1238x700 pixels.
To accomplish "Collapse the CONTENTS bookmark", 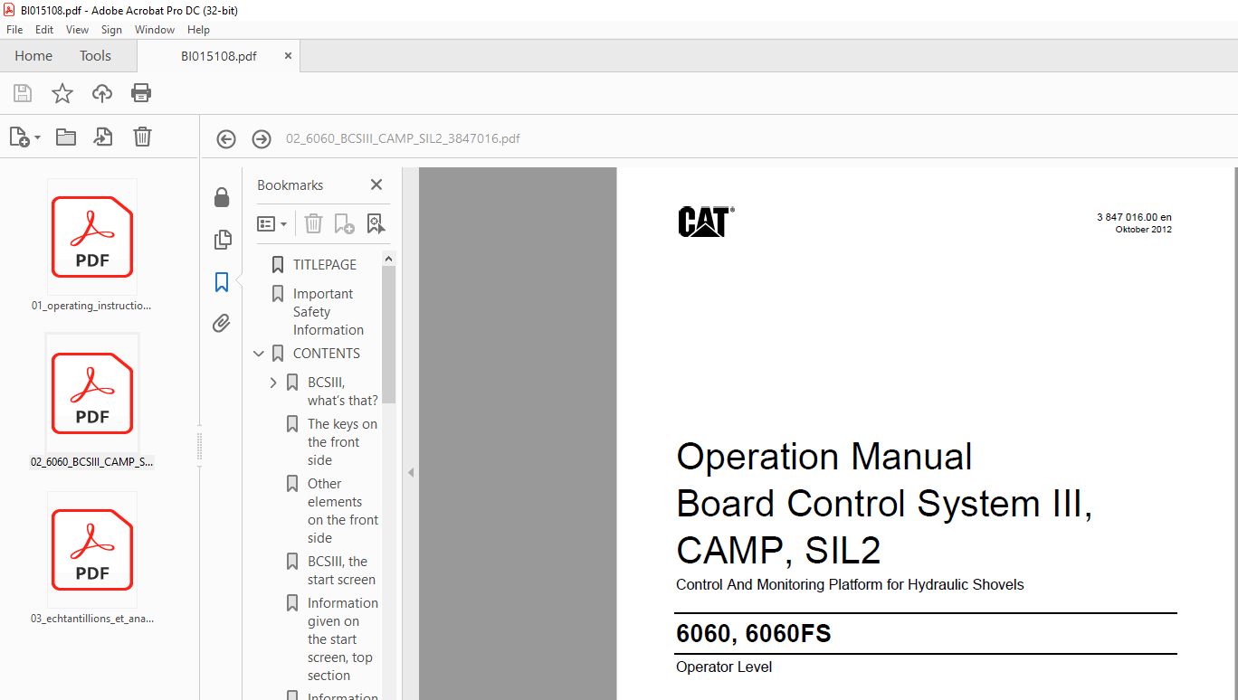I will pyautogui.click(x=259, y=354).
